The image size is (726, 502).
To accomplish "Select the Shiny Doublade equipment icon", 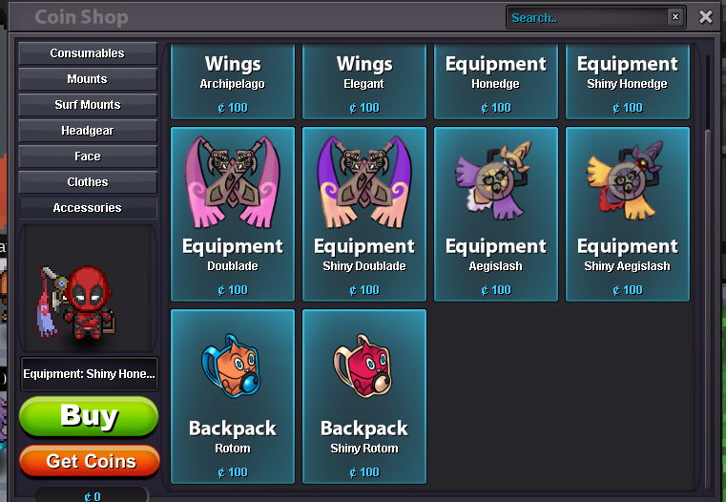I will 363,181.
